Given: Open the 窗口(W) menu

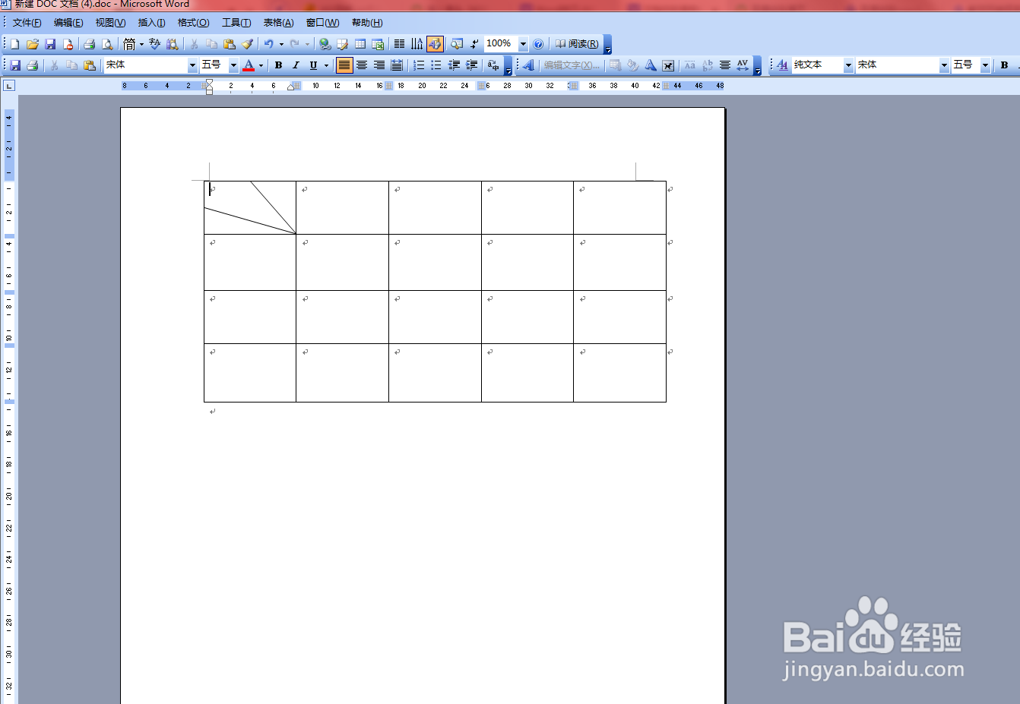Looking at the screenshot, I should pos(322,23).
